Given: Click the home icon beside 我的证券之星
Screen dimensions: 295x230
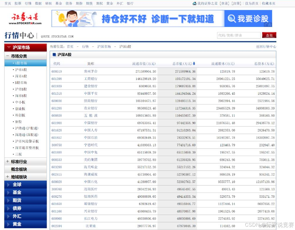Looking at the screenshot, I should coord(195,3).
